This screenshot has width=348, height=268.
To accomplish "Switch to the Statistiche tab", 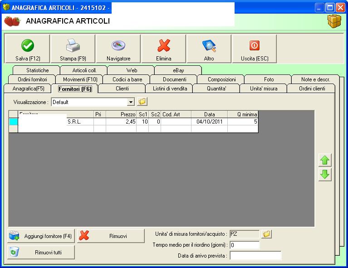I will (38, 70).
